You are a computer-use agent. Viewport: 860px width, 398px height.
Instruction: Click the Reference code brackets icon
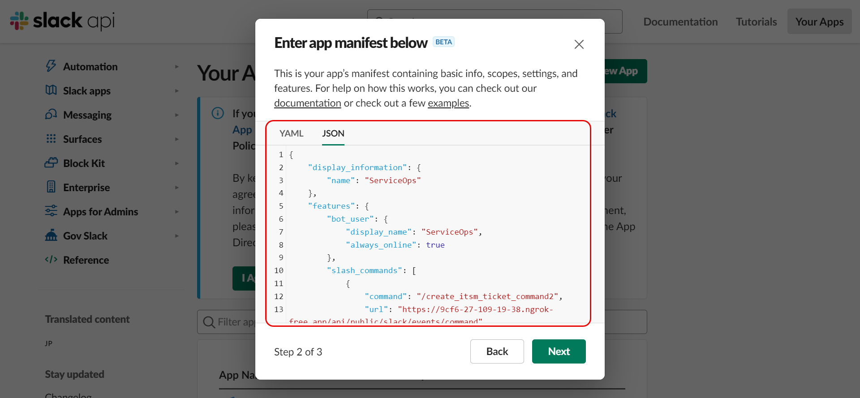51,260
